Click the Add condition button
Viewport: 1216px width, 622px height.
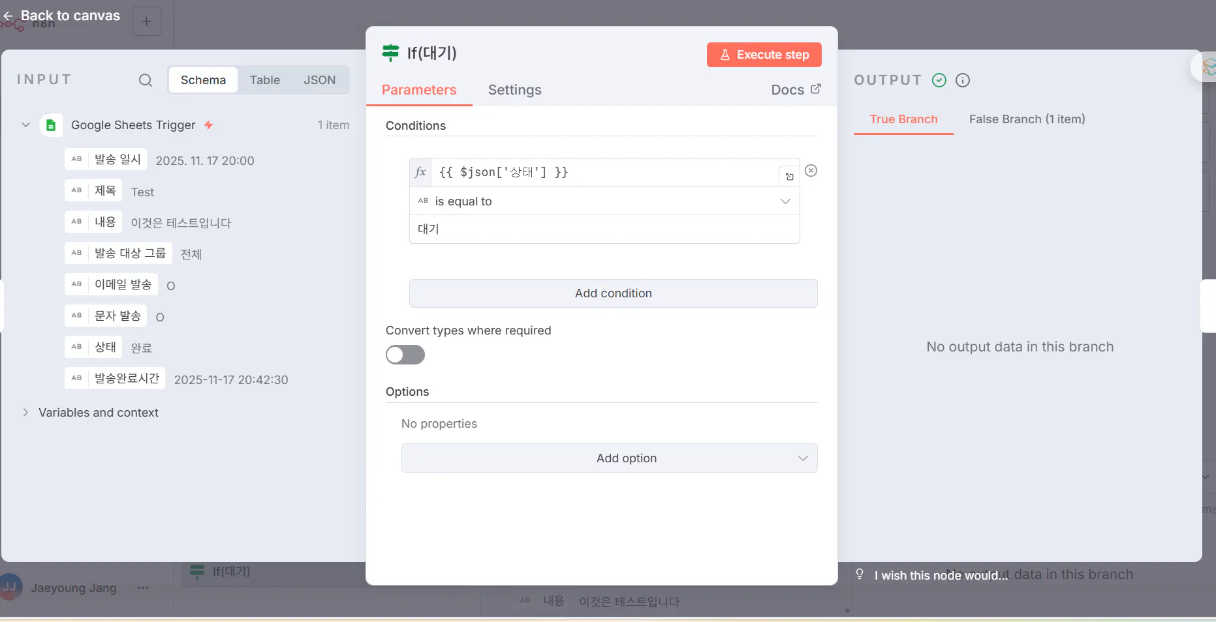(x=614, y=293)
